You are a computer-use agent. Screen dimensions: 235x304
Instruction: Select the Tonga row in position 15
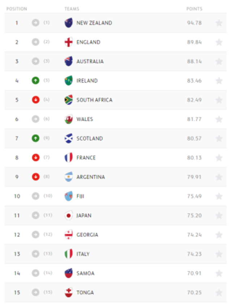tap(116, 292)
